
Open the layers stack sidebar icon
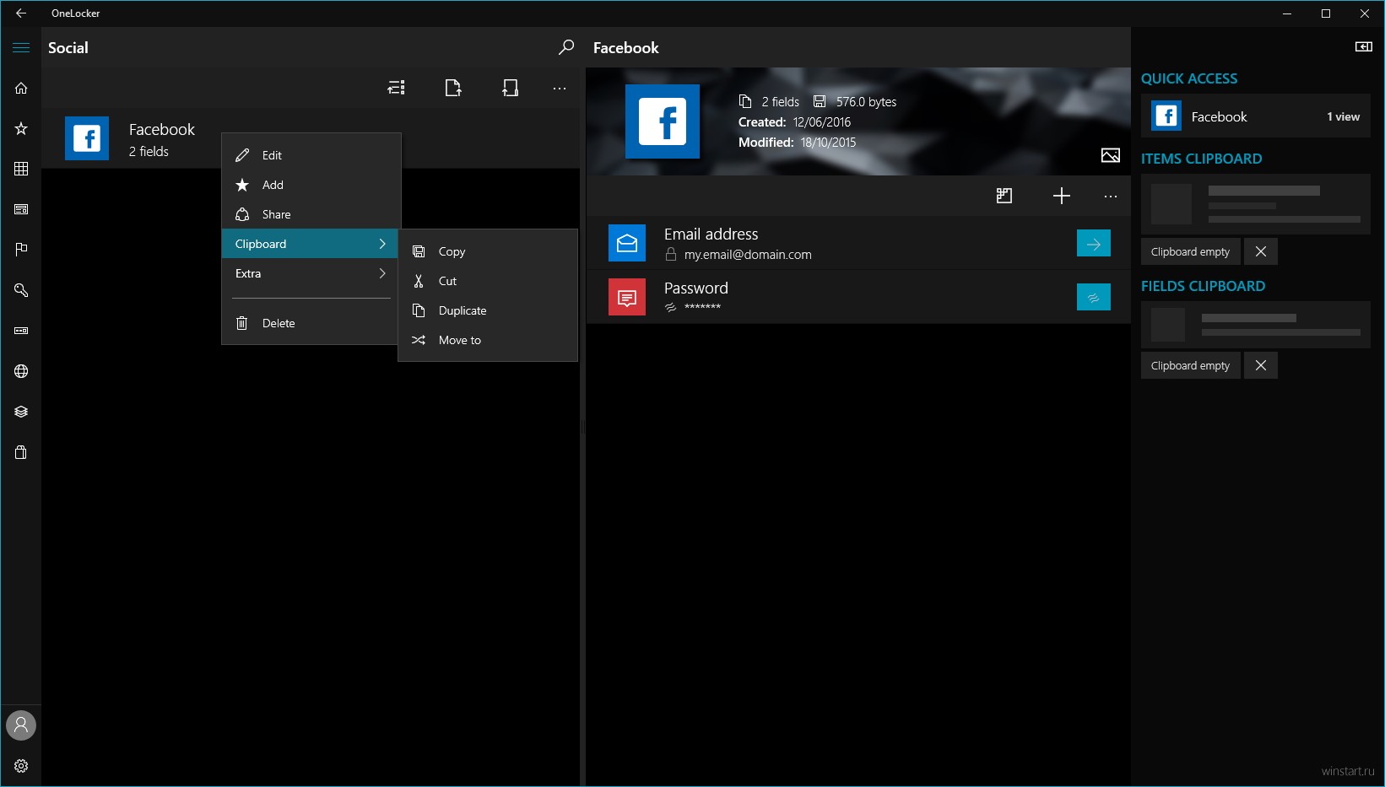pos(21,412)
